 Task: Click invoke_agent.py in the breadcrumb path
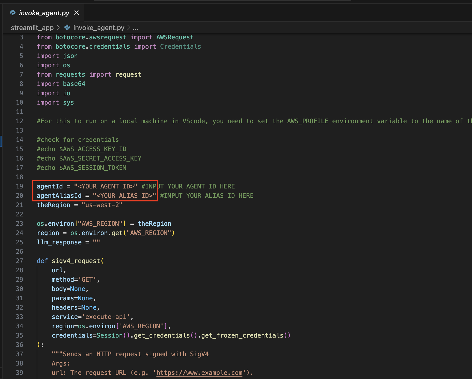point(99,28)
